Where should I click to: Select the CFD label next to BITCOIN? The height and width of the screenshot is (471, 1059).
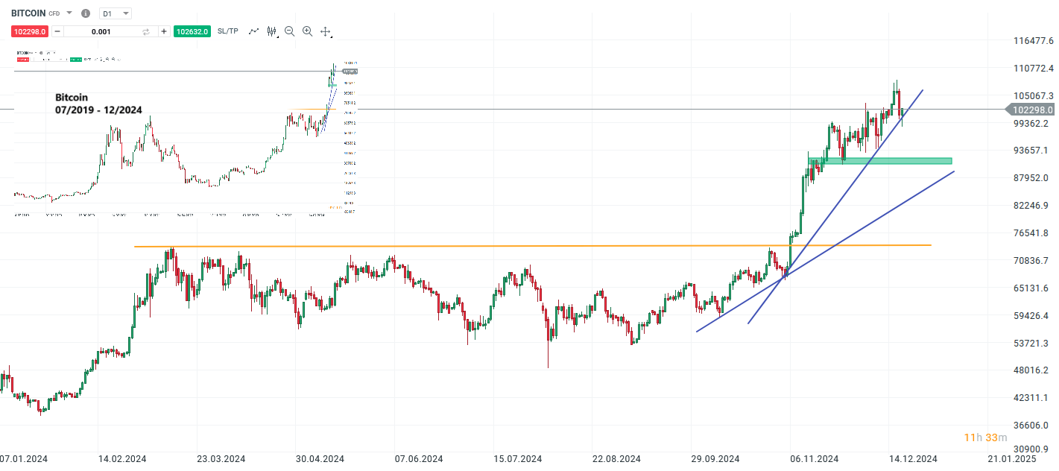click(54, 13)
